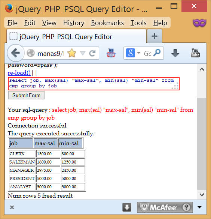Open the Bookmarks menu
Screen dimensions: 211x219
click(x=107, y=23)
